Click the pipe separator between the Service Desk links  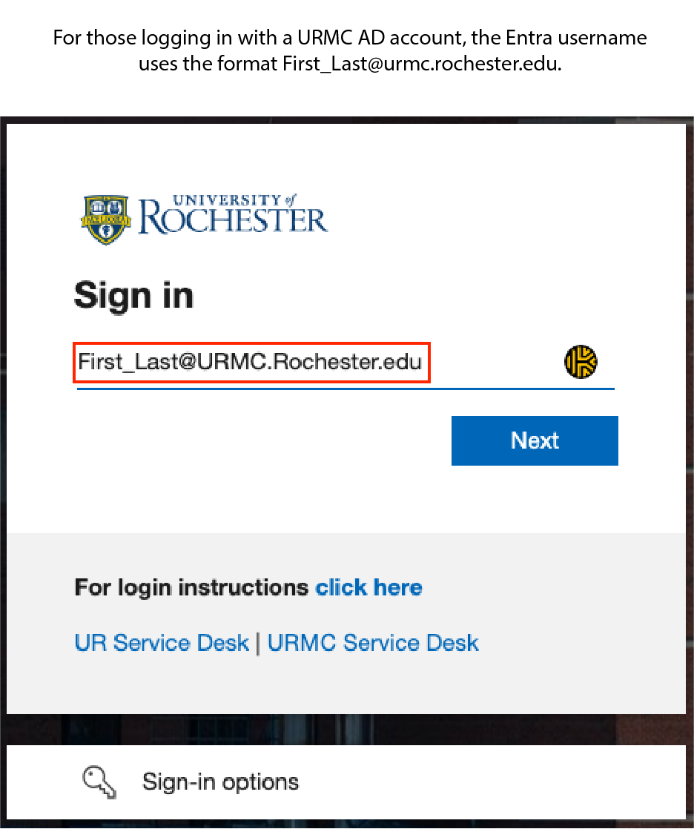[258, 644]
